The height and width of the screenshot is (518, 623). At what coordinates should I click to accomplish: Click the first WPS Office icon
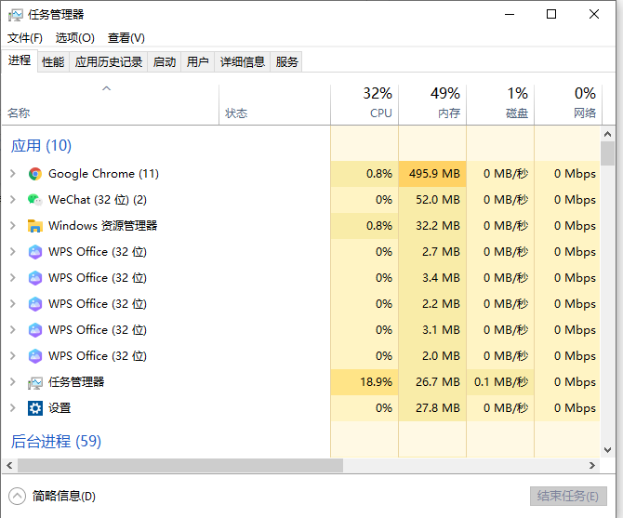(35, 252)
